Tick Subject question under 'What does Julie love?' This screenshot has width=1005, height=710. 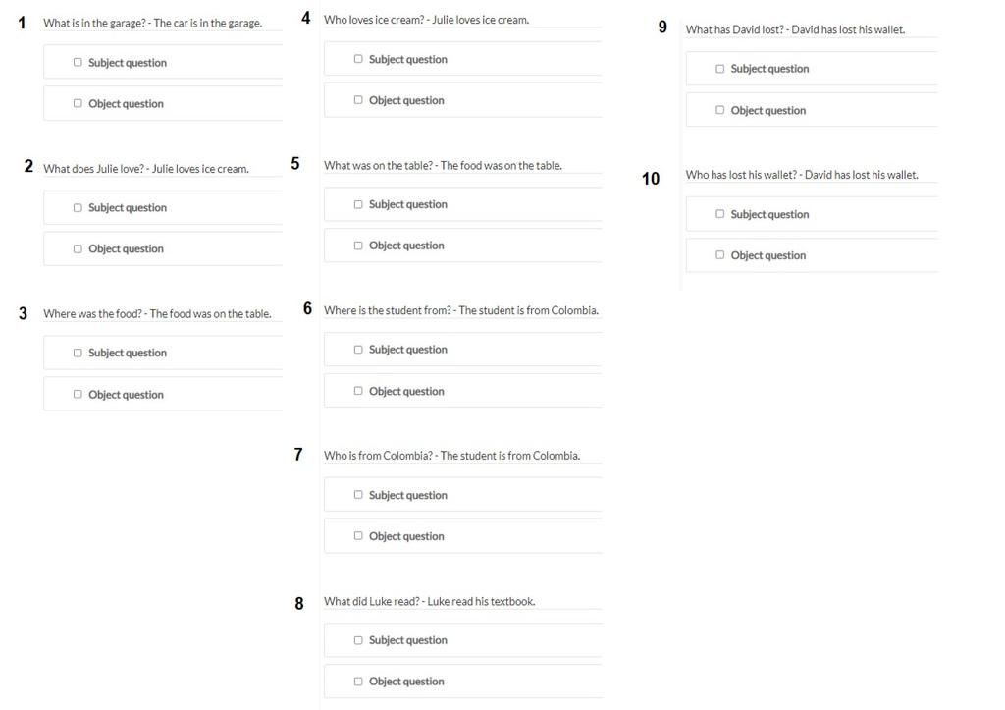pos(78,208)
